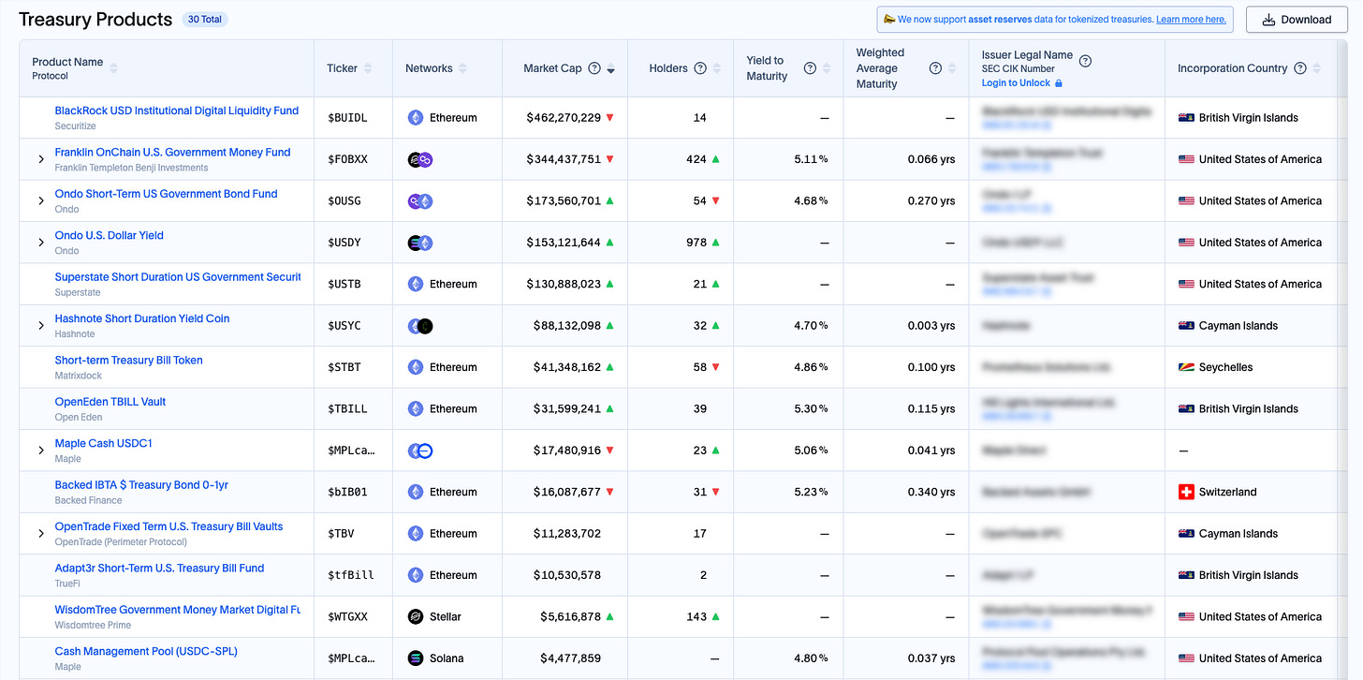
Task: Click market cap value $462,270,229
Action: click(564, 118)
